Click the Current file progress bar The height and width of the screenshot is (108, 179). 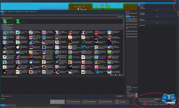click(157, 10)
